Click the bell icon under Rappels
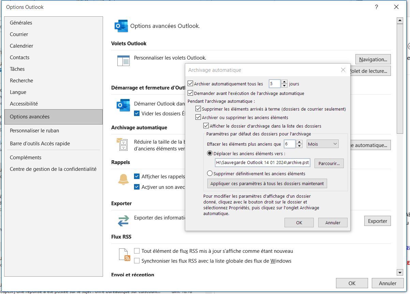 (x=123, y=179)
